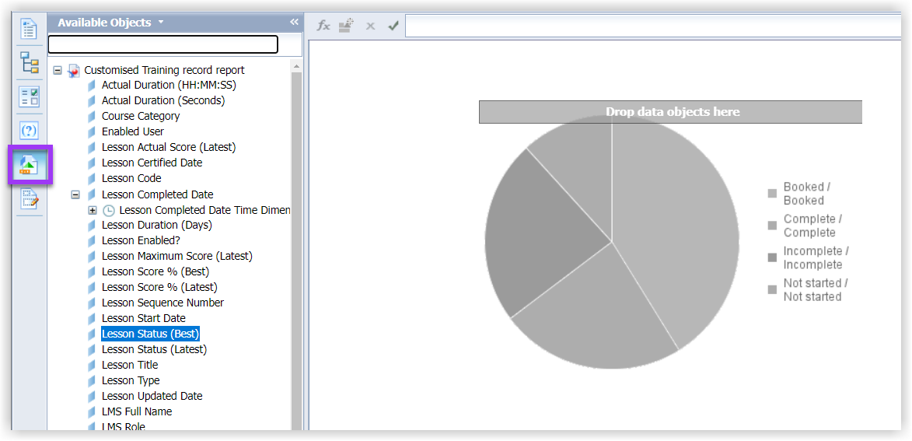
Task: Click in the Available Objects search box
Action: (162, 44)
